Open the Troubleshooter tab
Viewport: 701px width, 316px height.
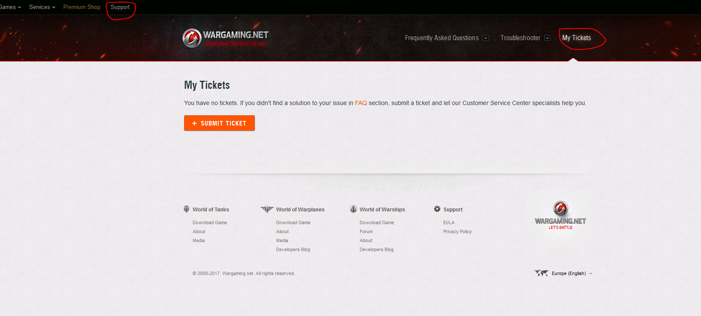[520, 38]
